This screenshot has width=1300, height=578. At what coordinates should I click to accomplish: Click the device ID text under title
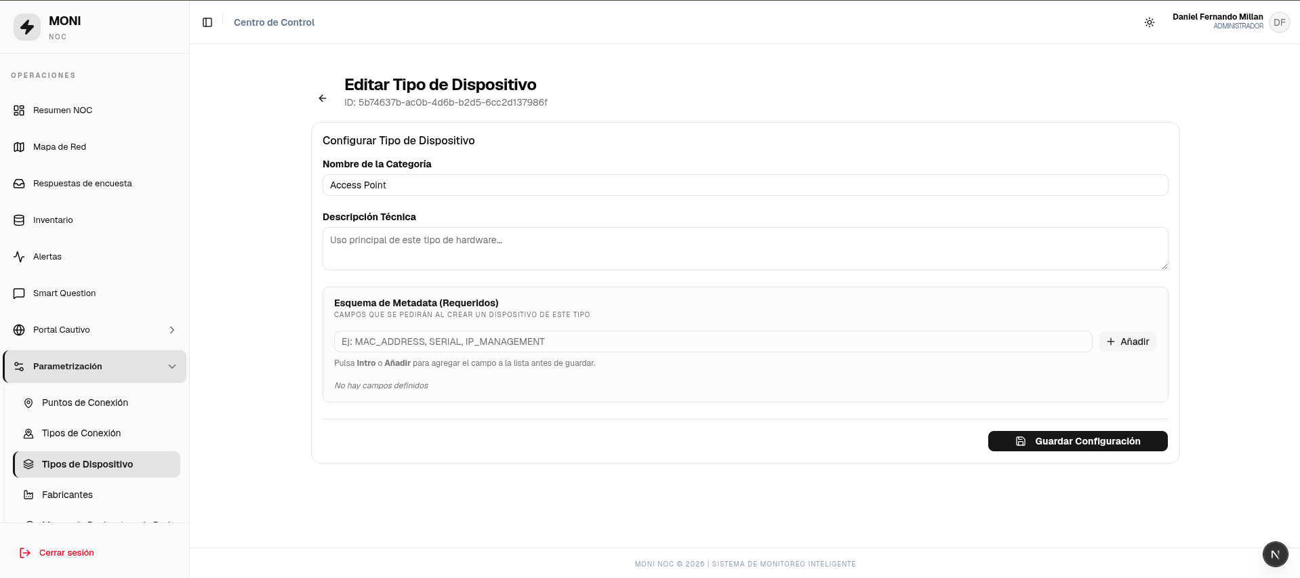tap(446, 102)
